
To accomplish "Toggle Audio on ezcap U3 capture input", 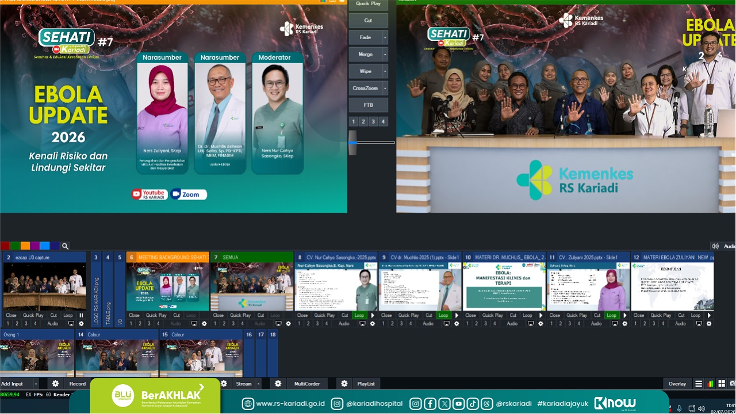I will coord(53,324).
